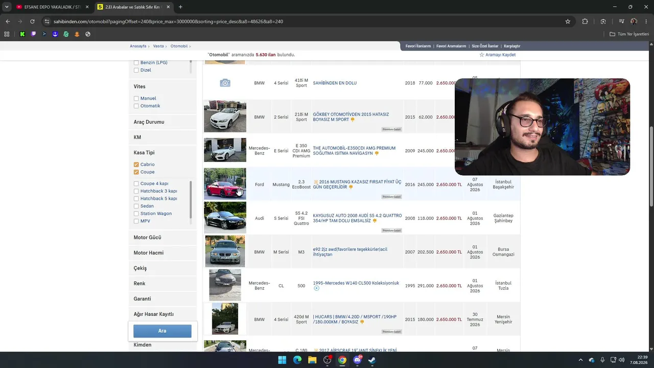Open the tab search dropdown arrow
The image size is (654, 368).
point(7,7)
